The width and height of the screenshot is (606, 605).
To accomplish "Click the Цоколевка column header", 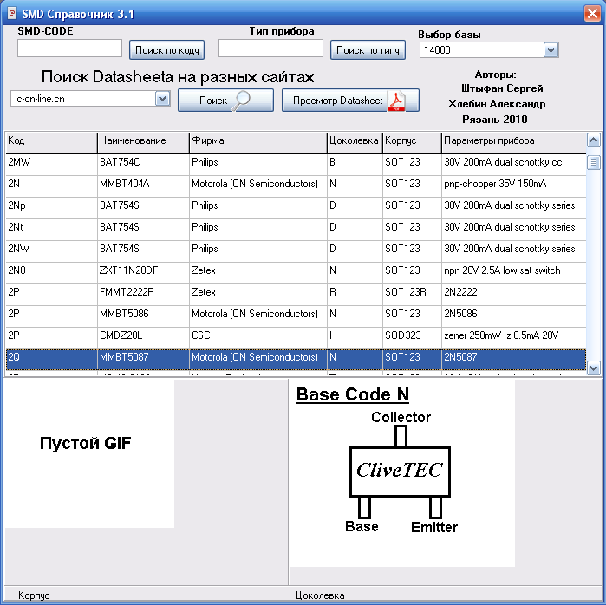I will pos(355,141).
